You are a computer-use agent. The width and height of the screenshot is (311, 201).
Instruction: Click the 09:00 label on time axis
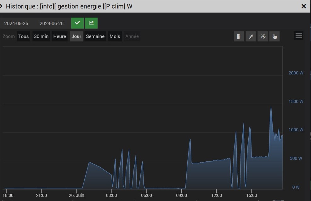click(182, 195)
